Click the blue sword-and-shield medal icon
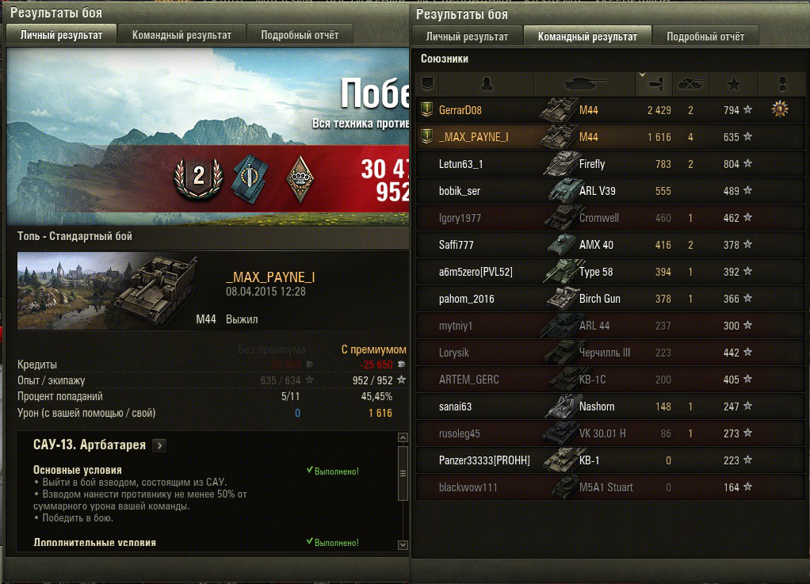This screenshot has height=584, width=810. pos(250,178)
